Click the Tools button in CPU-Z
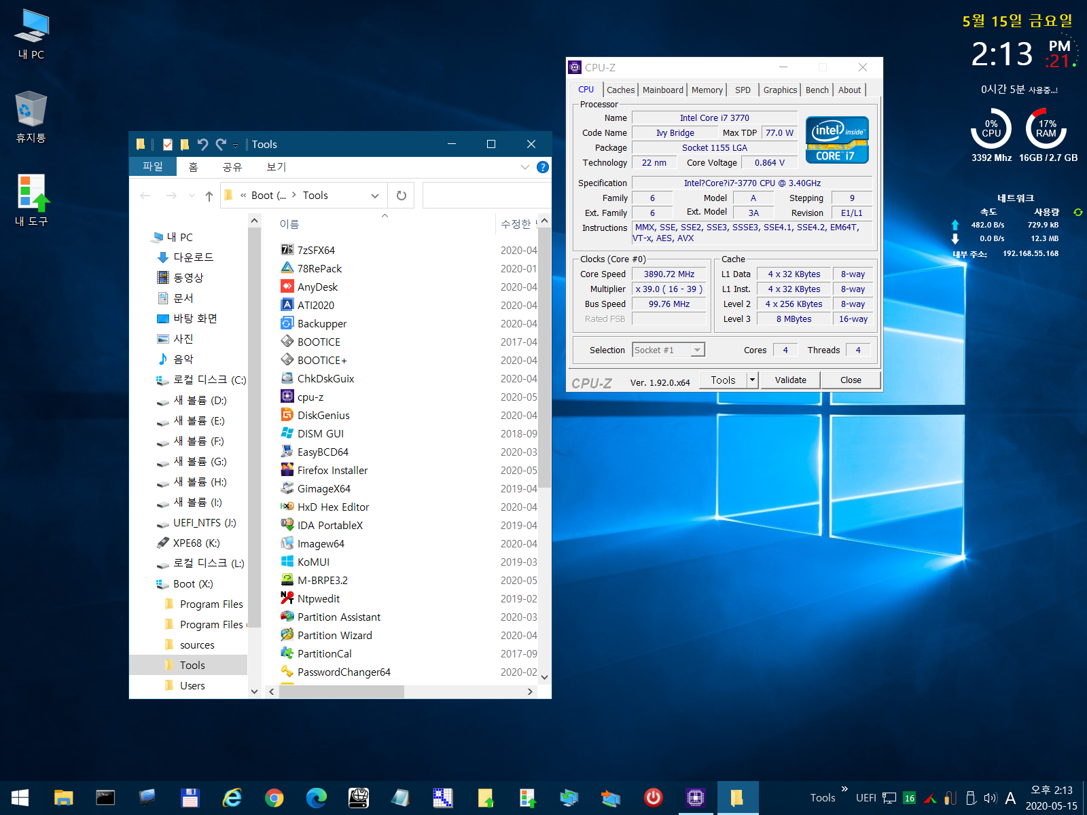The image size is (1087, 815). click(x=723, y=380)
